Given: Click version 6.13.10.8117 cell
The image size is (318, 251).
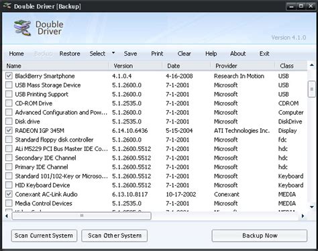Looking at the screenshot, I should (x=129, y=194).
